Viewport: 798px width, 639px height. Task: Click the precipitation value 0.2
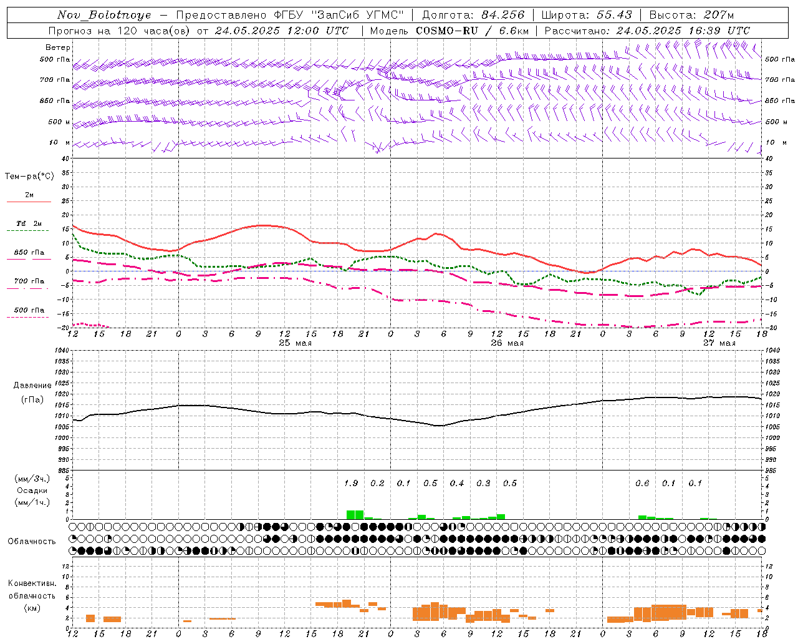(x=377, y=483)
